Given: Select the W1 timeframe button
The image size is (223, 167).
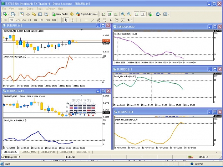Looking at the screenshot, I should [48, 20].
